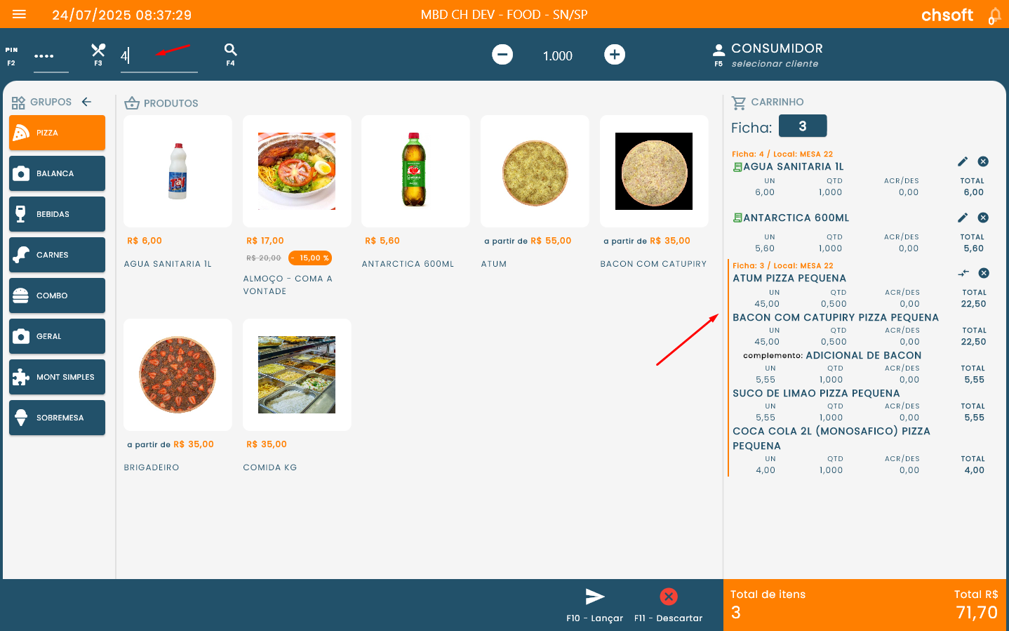Select the BEBIDAS group
This screenshot has width=1009, height=631.
pos(57,214)
